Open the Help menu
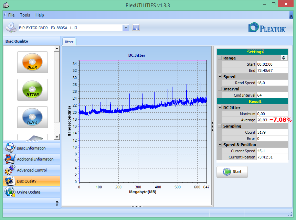The height and width of the screenshot is (220, 296). (40, 15)
